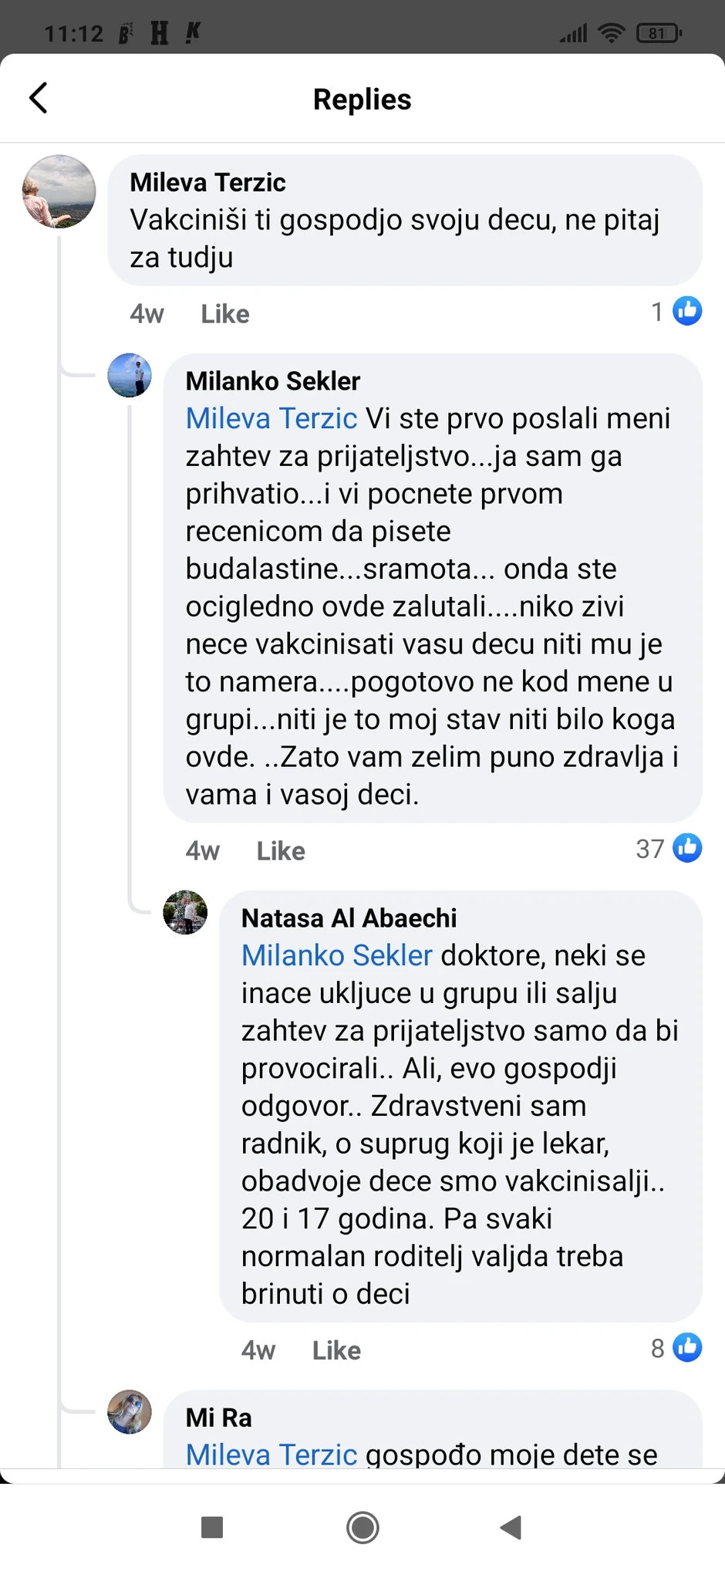Open Mileva Terzic mention in Milanko's reply

pyautogui.click(x=271, y=417)
